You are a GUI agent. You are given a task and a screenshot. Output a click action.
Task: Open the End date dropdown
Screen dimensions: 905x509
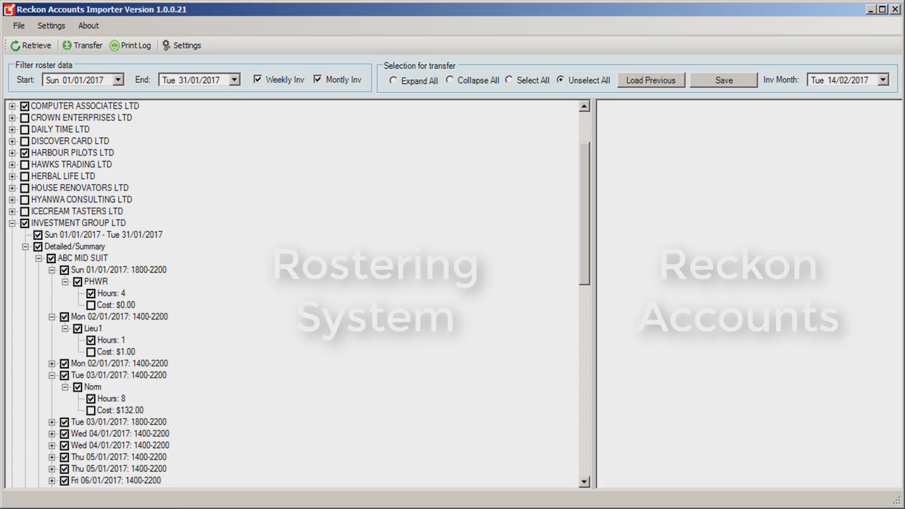(234, 80)
